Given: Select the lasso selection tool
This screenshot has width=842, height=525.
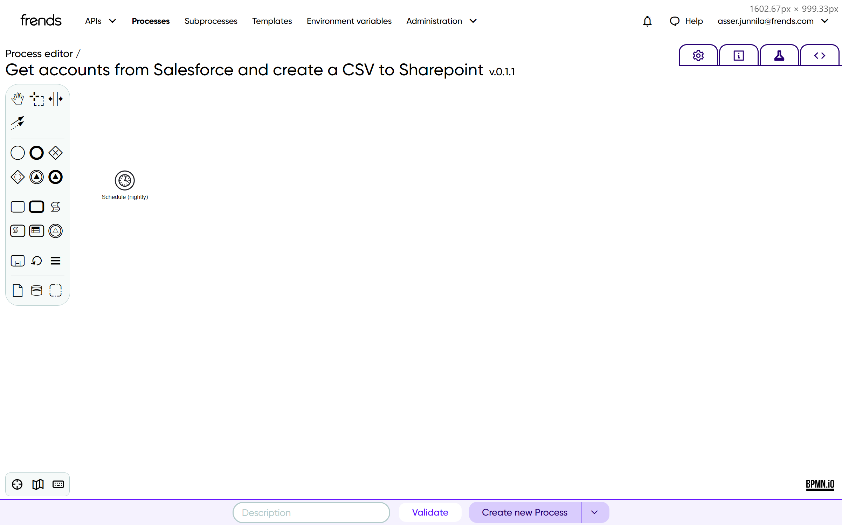Looking at the screenshot, I should tap(36, 99).
